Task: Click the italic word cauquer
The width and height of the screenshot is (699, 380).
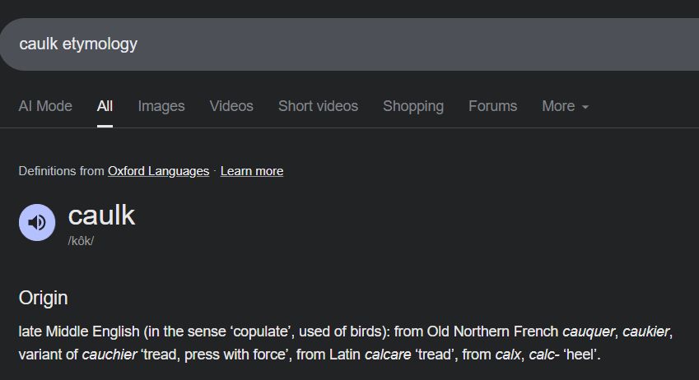Action: coord(588,332)
